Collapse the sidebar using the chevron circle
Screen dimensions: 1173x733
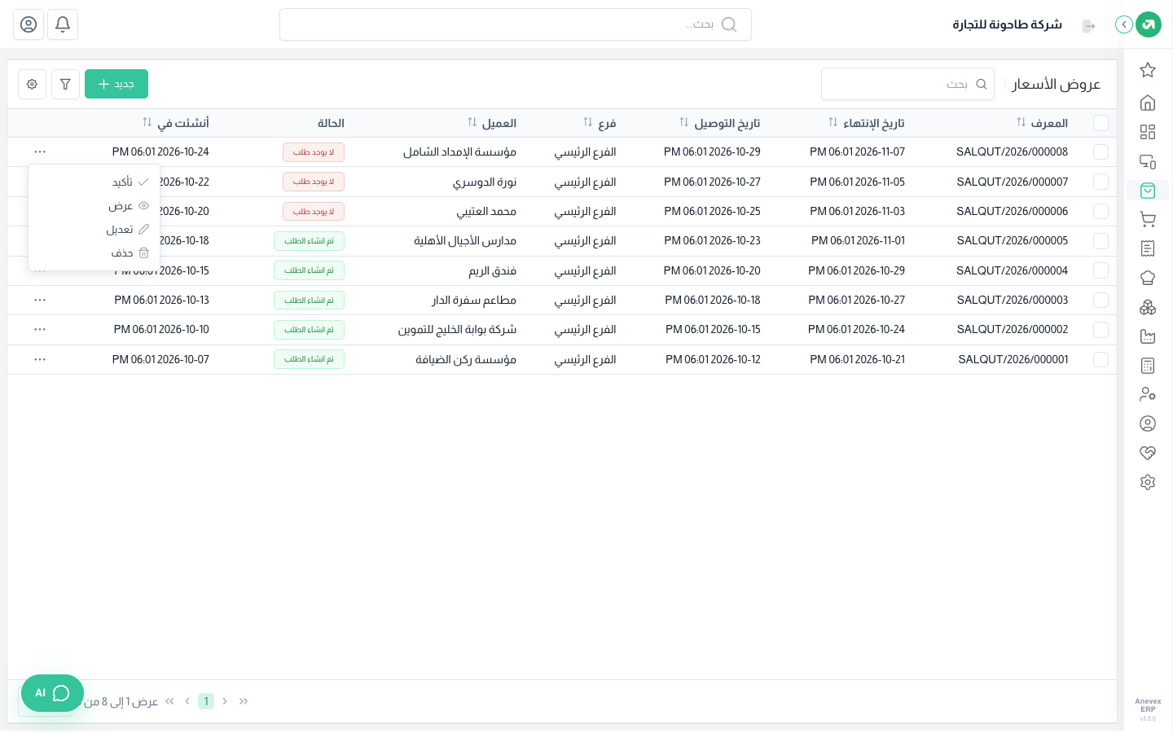1124,24
